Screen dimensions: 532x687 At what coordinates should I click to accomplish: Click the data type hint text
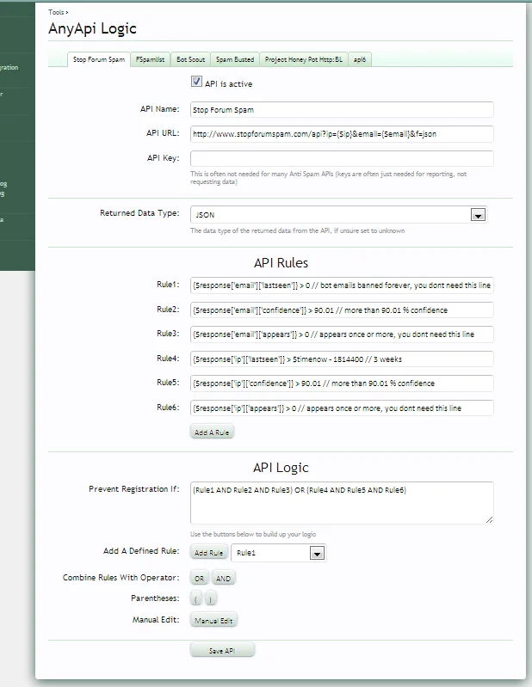(x=297, y=231)
